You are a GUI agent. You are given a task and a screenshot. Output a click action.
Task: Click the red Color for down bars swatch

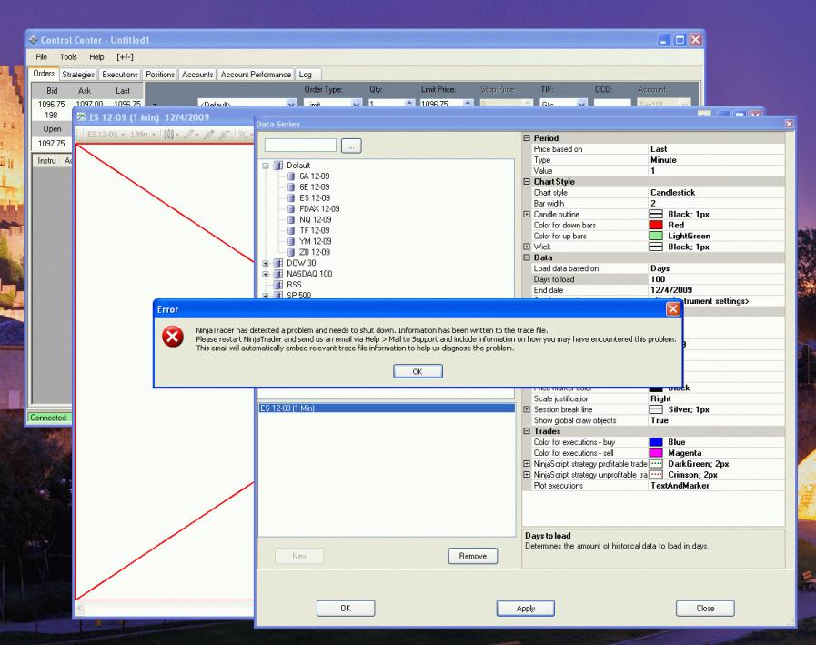pyautogui.click(x=656, y=226)
